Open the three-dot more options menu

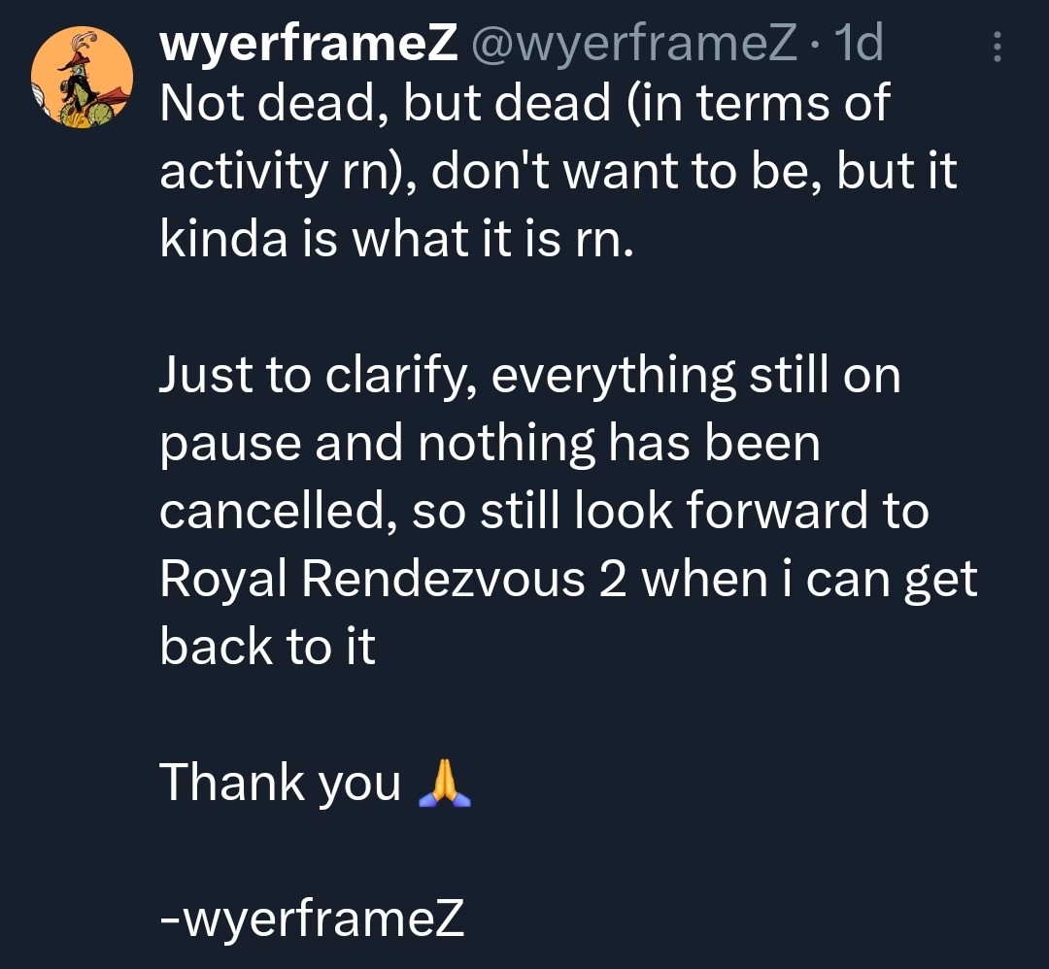[x=997, y=47]
